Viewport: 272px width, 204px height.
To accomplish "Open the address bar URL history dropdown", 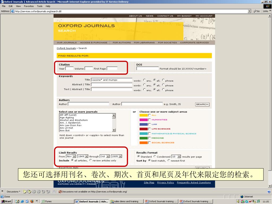I will [x=249, y=11].
